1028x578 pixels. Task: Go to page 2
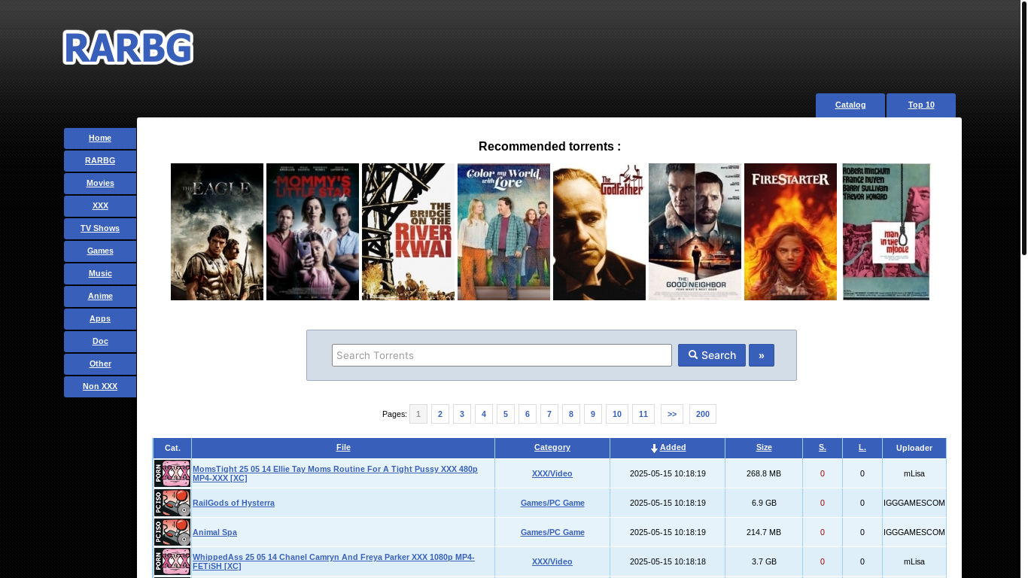pyautogui.click(x=440, y=414)
